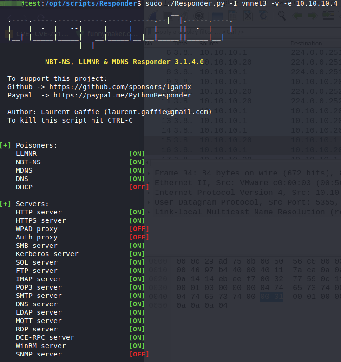
Task: Click the Wireshark find packet magnifier icon
Action: point(282,16)
